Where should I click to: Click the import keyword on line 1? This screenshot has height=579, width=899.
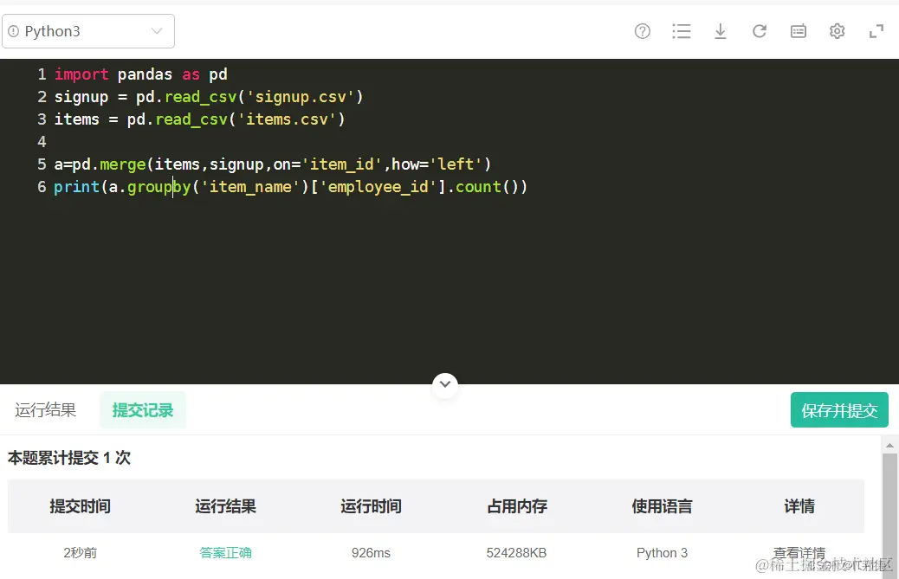(81, 74)
